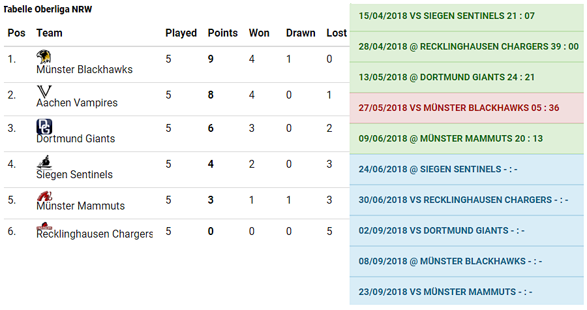Screen dimensions: 587x310
Task: Open the 09/06/2018 Münster Mammuts result
Action: (466, 139)
